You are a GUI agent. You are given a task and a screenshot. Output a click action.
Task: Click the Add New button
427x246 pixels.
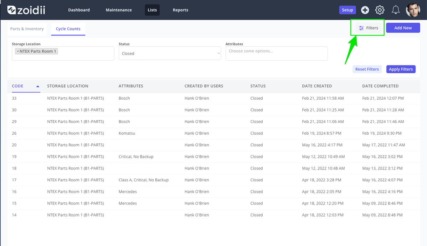click(403, 28)
